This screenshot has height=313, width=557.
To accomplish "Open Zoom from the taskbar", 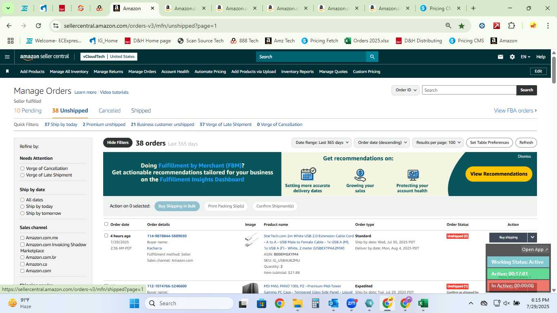I will coord(351,303).
